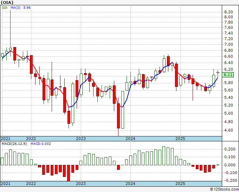The image size is (239, 192).
Task: Click the latest candle near 6.11
Action: 218,73
